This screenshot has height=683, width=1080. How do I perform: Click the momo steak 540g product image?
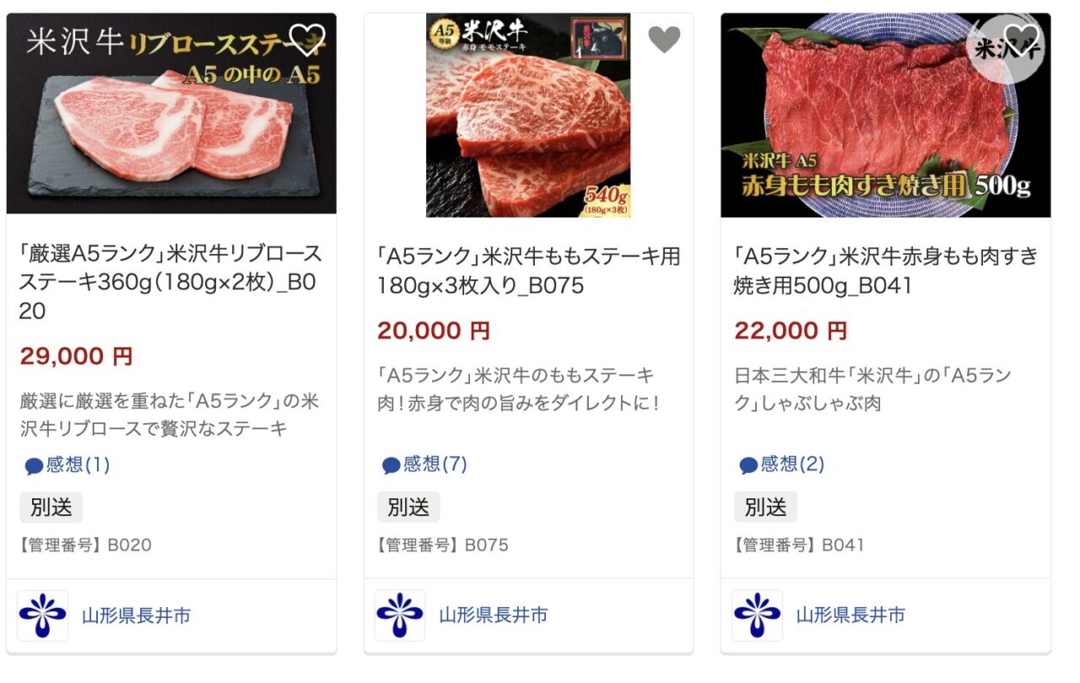(528, 116)
